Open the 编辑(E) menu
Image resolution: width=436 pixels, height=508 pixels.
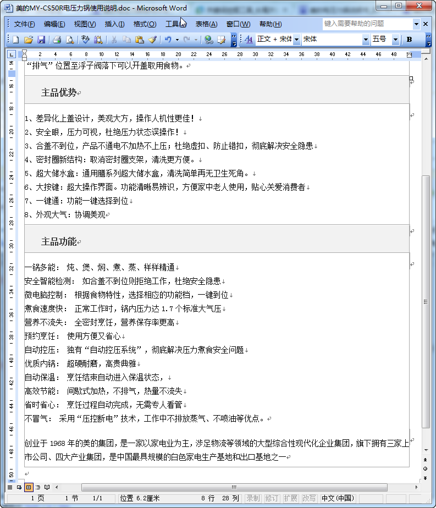click(x=54, y=24)
